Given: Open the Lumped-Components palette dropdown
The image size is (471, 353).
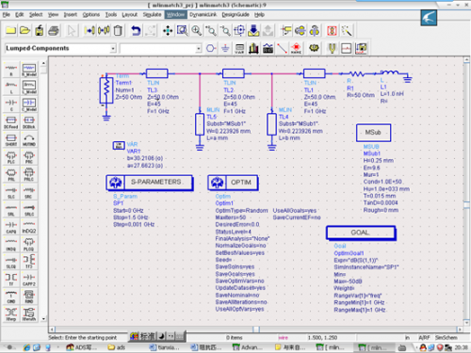Looking at the screenshot, I should (x=113, y=48).
